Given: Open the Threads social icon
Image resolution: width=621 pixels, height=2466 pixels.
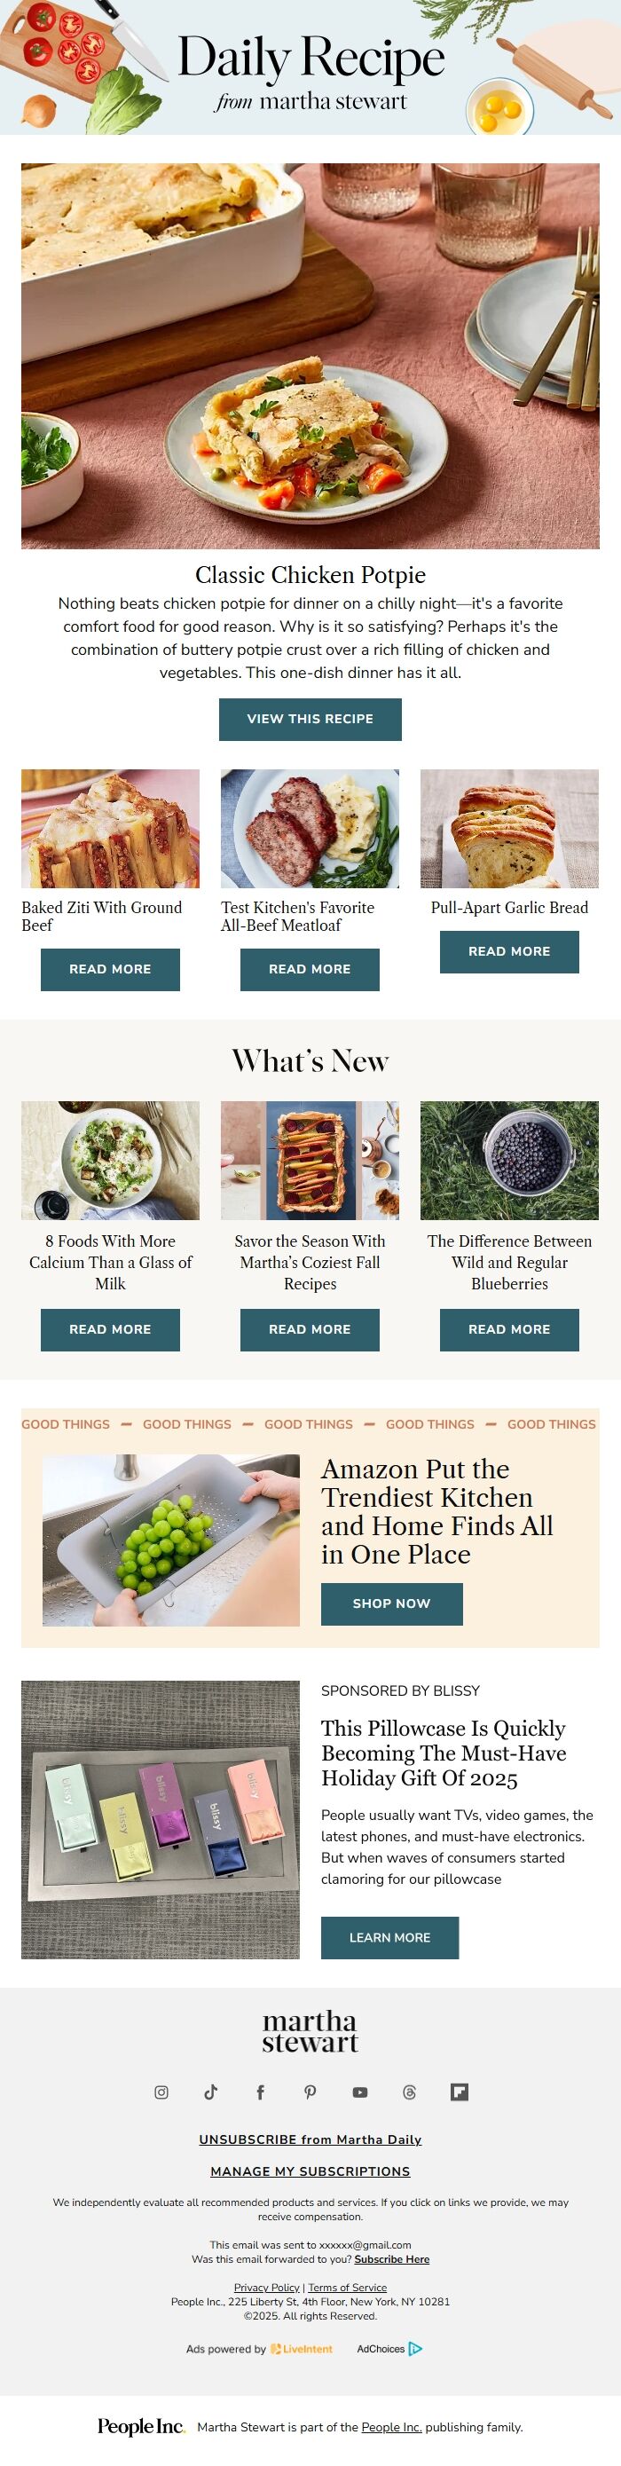Looking at the screenshot, I should pos(410,2092).
